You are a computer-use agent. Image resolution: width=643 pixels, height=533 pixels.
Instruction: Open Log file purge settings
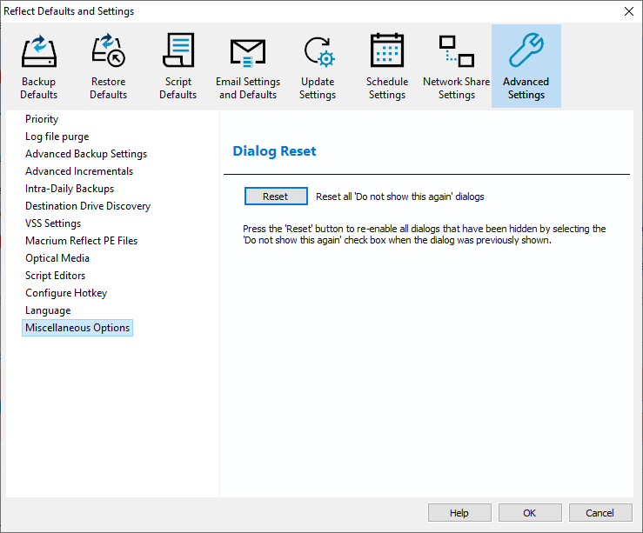coord(57,137)
